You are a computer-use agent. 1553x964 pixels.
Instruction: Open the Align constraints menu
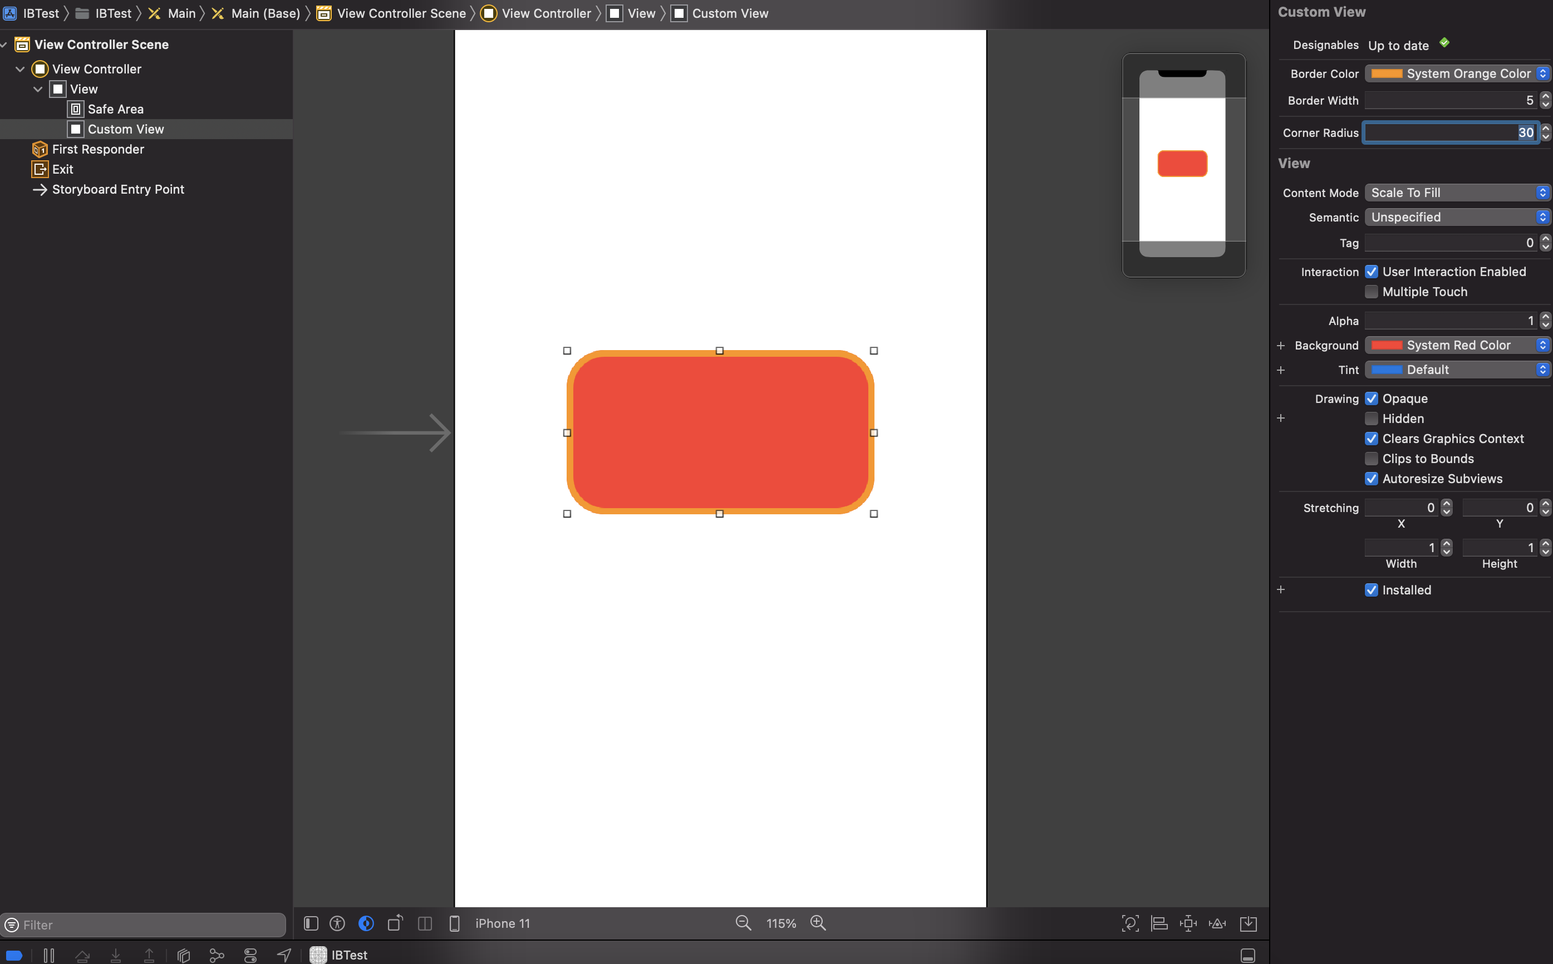1159,923
